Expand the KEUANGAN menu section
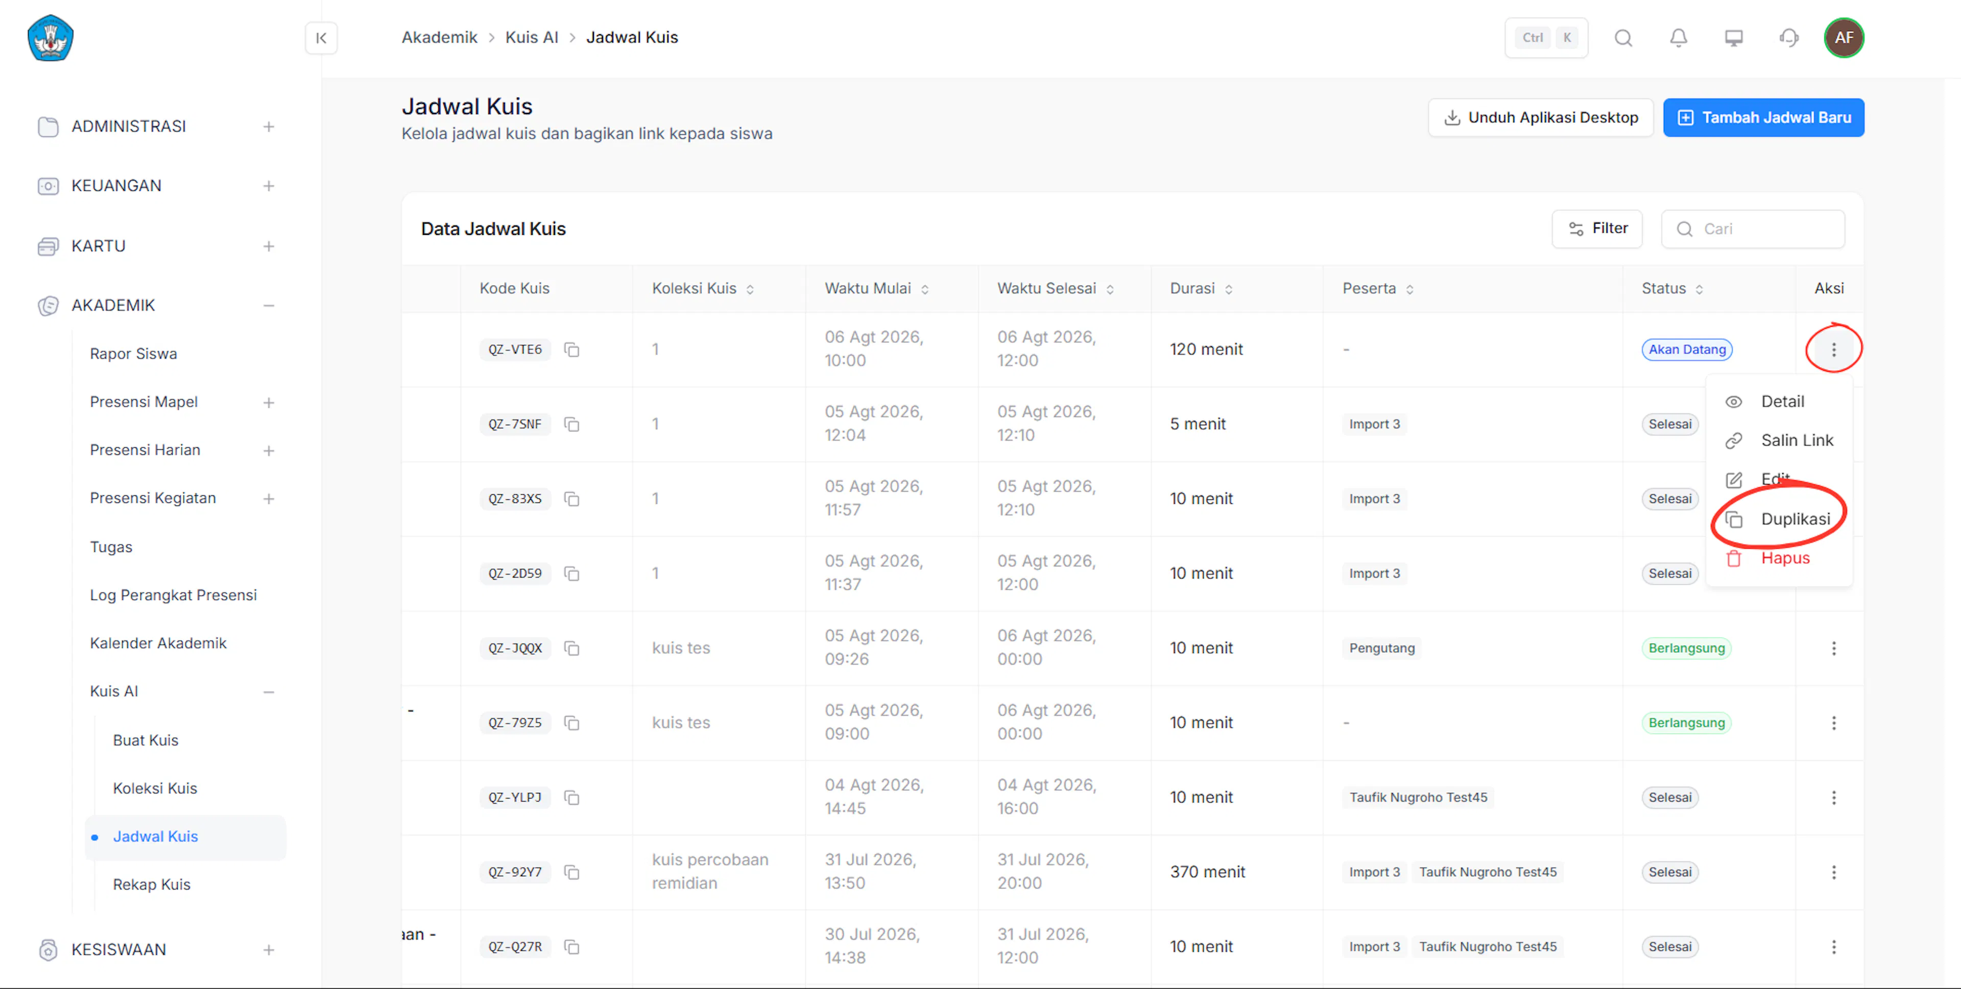This screenshot has width=1961, height=989. (269, 186)
